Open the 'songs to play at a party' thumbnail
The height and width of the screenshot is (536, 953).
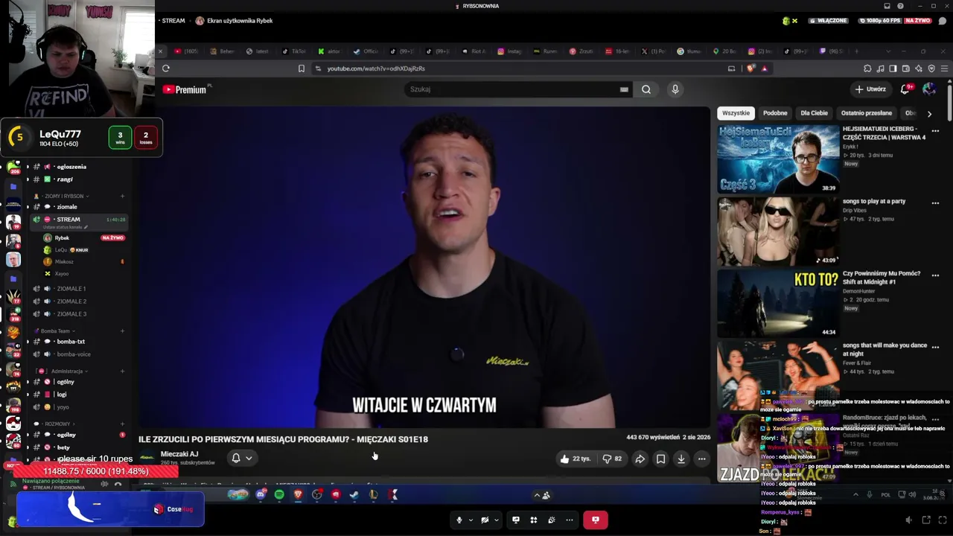(x=778, y=231)
